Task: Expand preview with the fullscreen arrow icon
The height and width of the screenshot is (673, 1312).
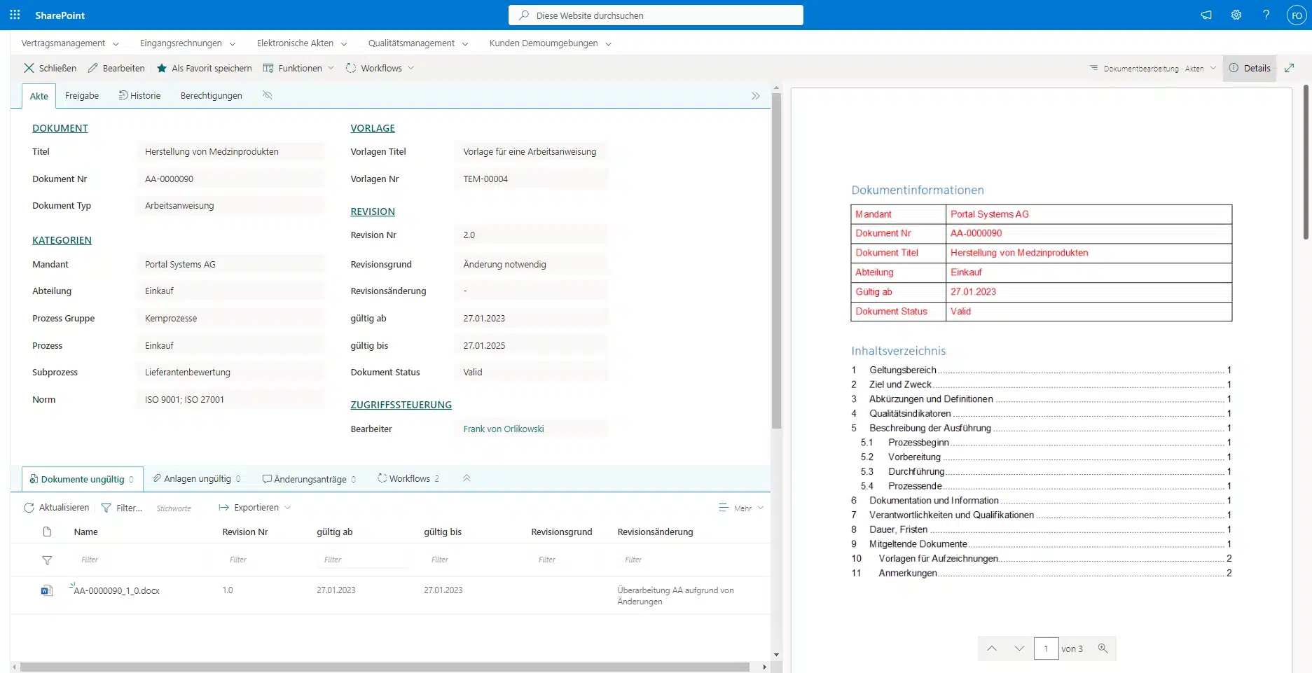Action: point(1289,68)
